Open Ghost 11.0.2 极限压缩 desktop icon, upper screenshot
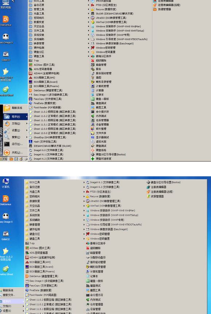This screenshot has width=211, height=314. pos(5,75)
